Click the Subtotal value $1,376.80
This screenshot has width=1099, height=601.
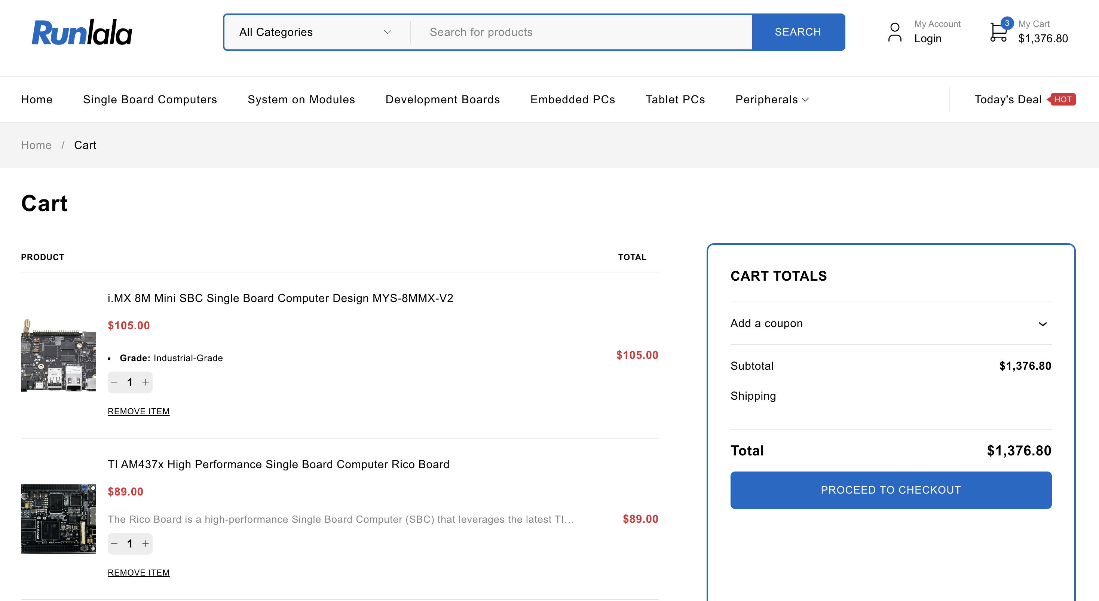1025,366
